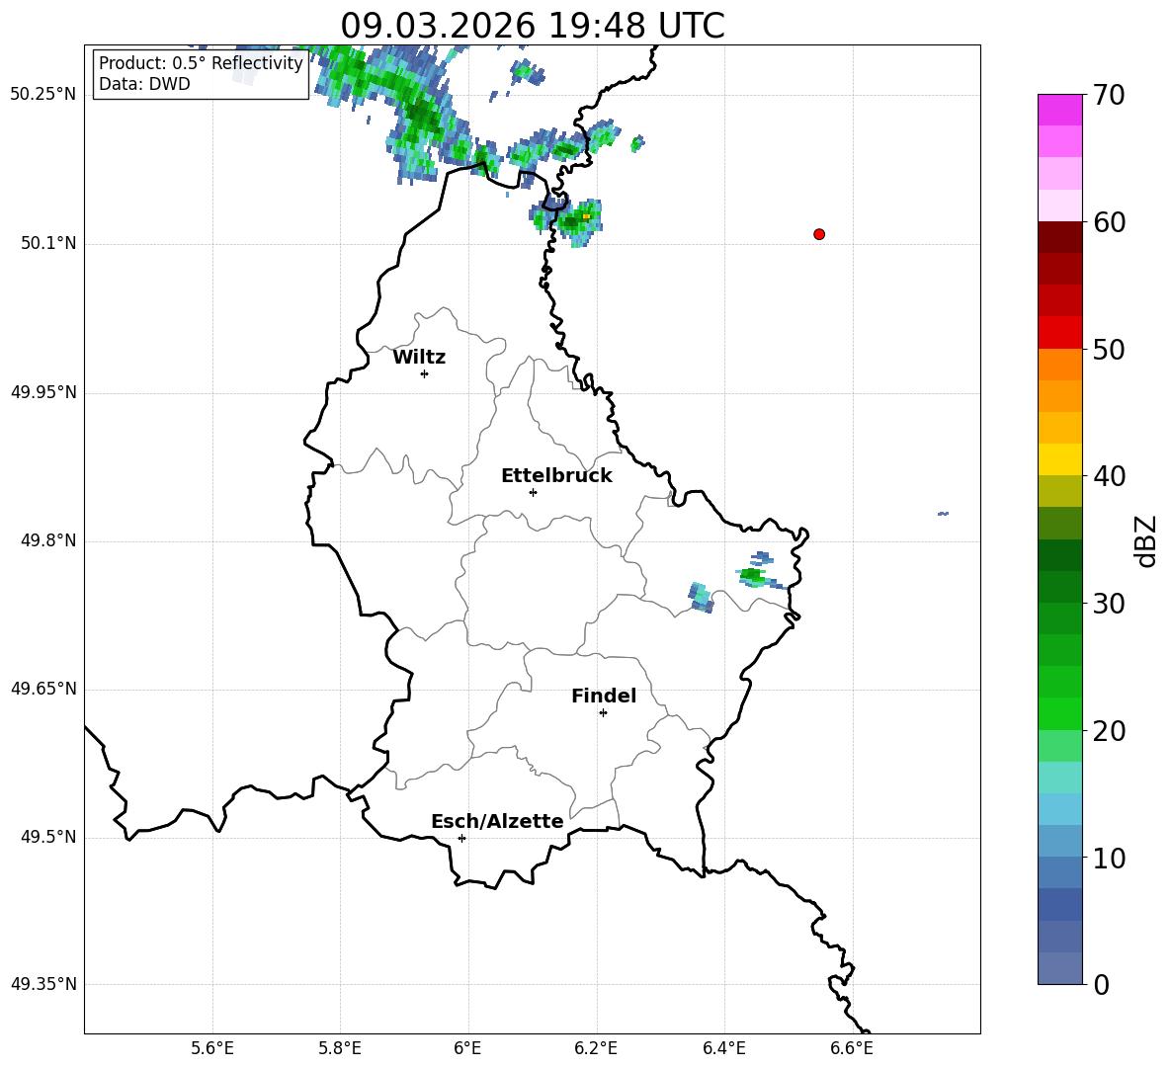
Task: Click the 6°E longitude label
Action: click(467, 1049)
